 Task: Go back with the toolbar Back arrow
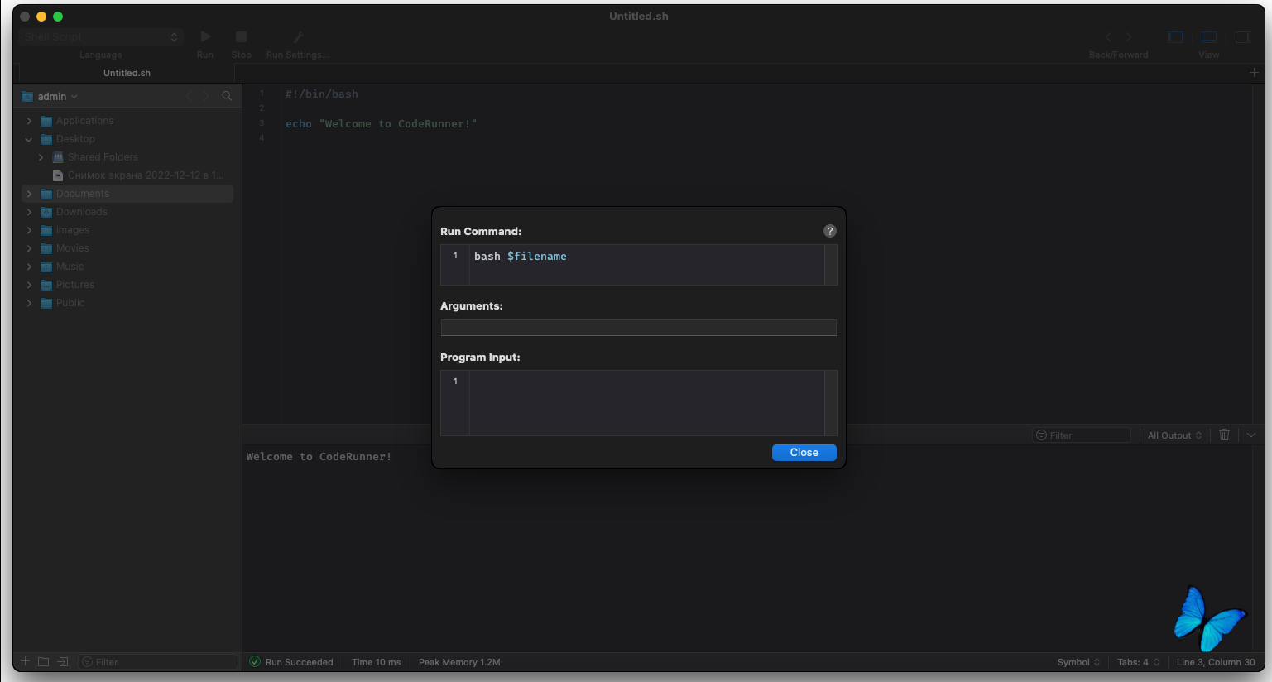tap(1109, 37)
